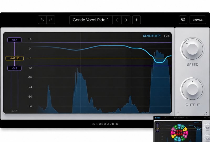
Task: Go to previous preset with left chevron
Action: [117, 20]
